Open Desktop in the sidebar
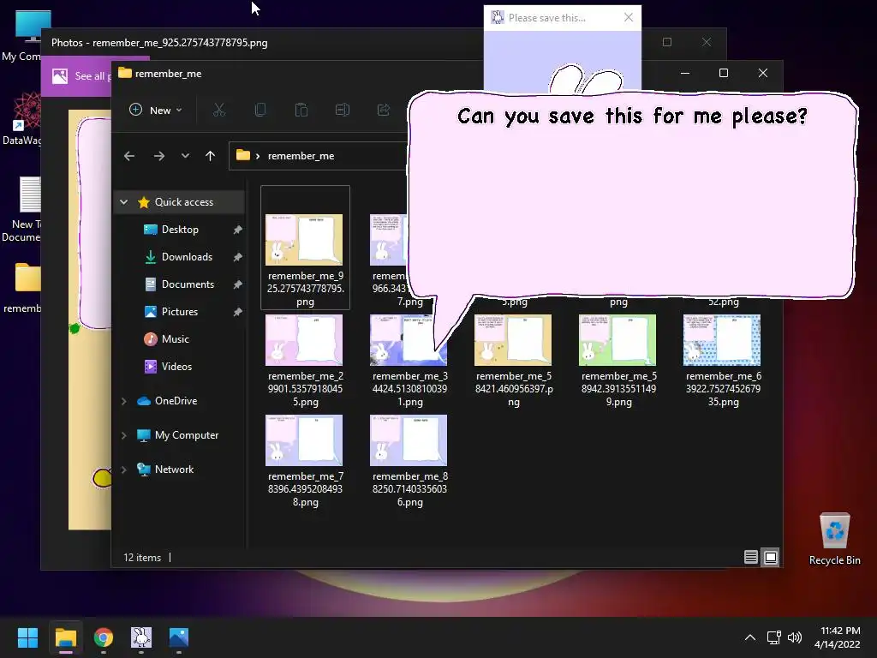 point(180,230)
